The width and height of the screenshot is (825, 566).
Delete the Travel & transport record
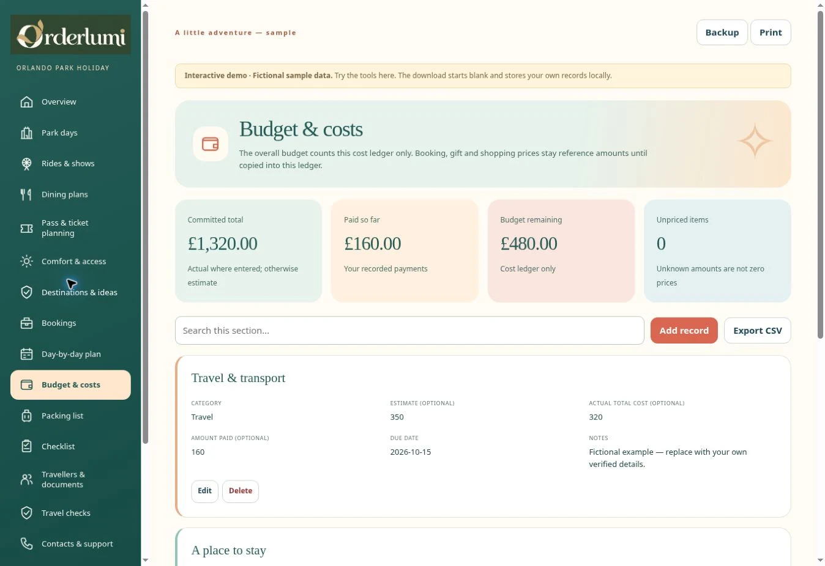[241, 491]
